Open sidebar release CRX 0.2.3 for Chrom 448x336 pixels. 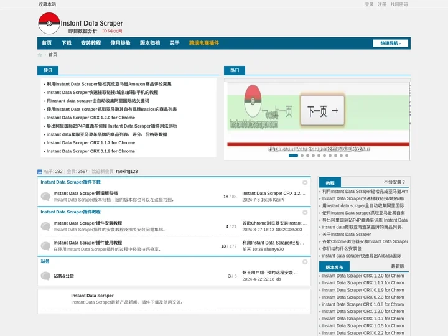(363, 297)
